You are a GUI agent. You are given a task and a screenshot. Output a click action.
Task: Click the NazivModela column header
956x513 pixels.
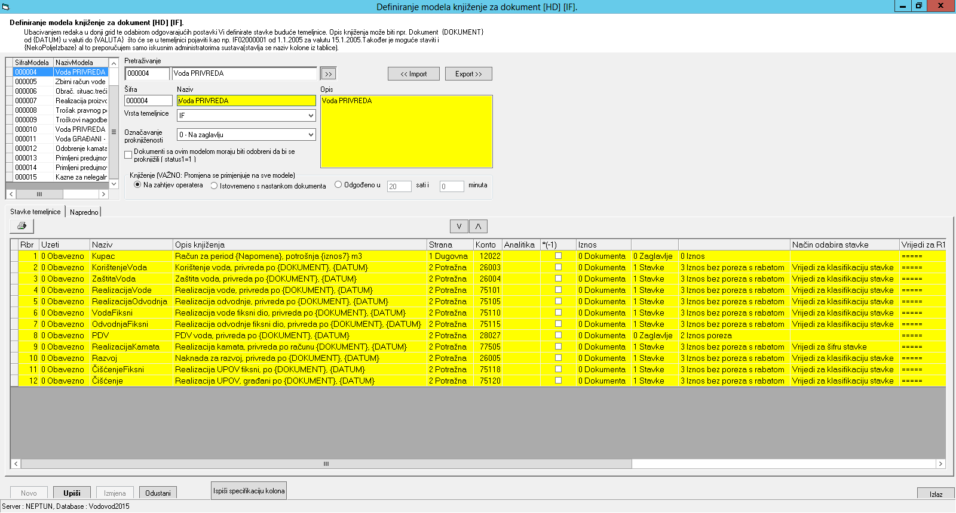81,63
